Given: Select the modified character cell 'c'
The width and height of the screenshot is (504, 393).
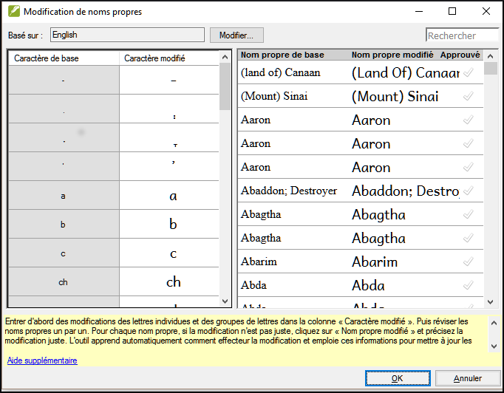Looking at the screenshot, I should pos(169,253).
